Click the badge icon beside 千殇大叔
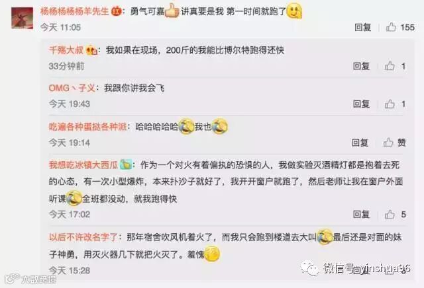The width and height of the screenshot is (424, 288). click(91, 50)
